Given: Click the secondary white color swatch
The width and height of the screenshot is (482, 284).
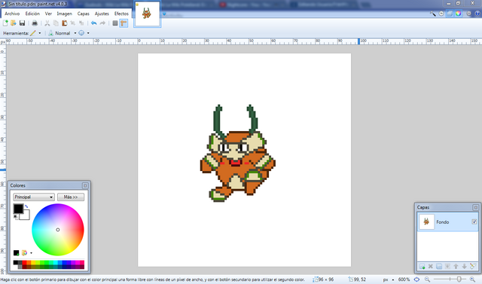Looking at the screenshot, I should (x=26, y=215).
